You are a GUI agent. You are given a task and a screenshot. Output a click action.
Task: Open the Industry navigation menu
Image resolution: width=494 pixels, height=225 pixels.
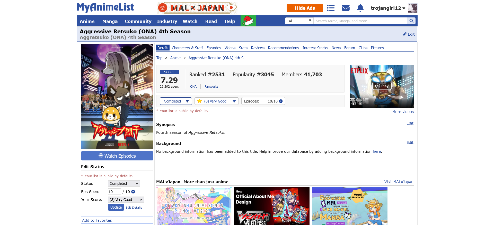(167, 21)
